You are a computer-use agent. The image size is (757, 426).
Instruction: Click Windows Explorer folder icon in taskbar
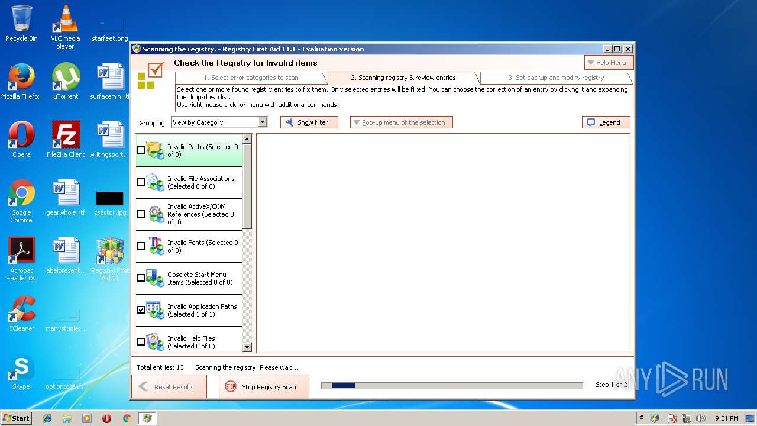67,418
